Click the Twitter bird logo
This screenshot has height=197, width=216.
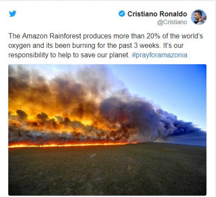[13, 14]
